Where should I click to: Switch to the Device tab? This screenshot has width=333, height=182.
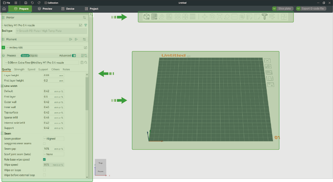[x=68, y=9]
